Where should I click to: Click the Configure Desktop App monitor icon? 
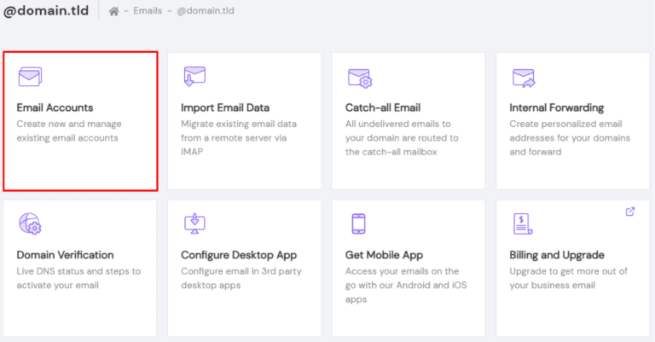pos(194,223)
